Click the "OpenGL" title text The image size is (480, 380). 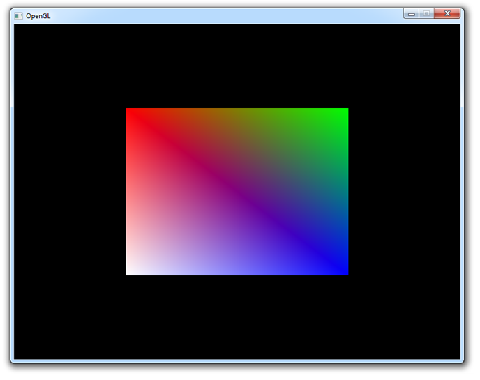point(38,16)
